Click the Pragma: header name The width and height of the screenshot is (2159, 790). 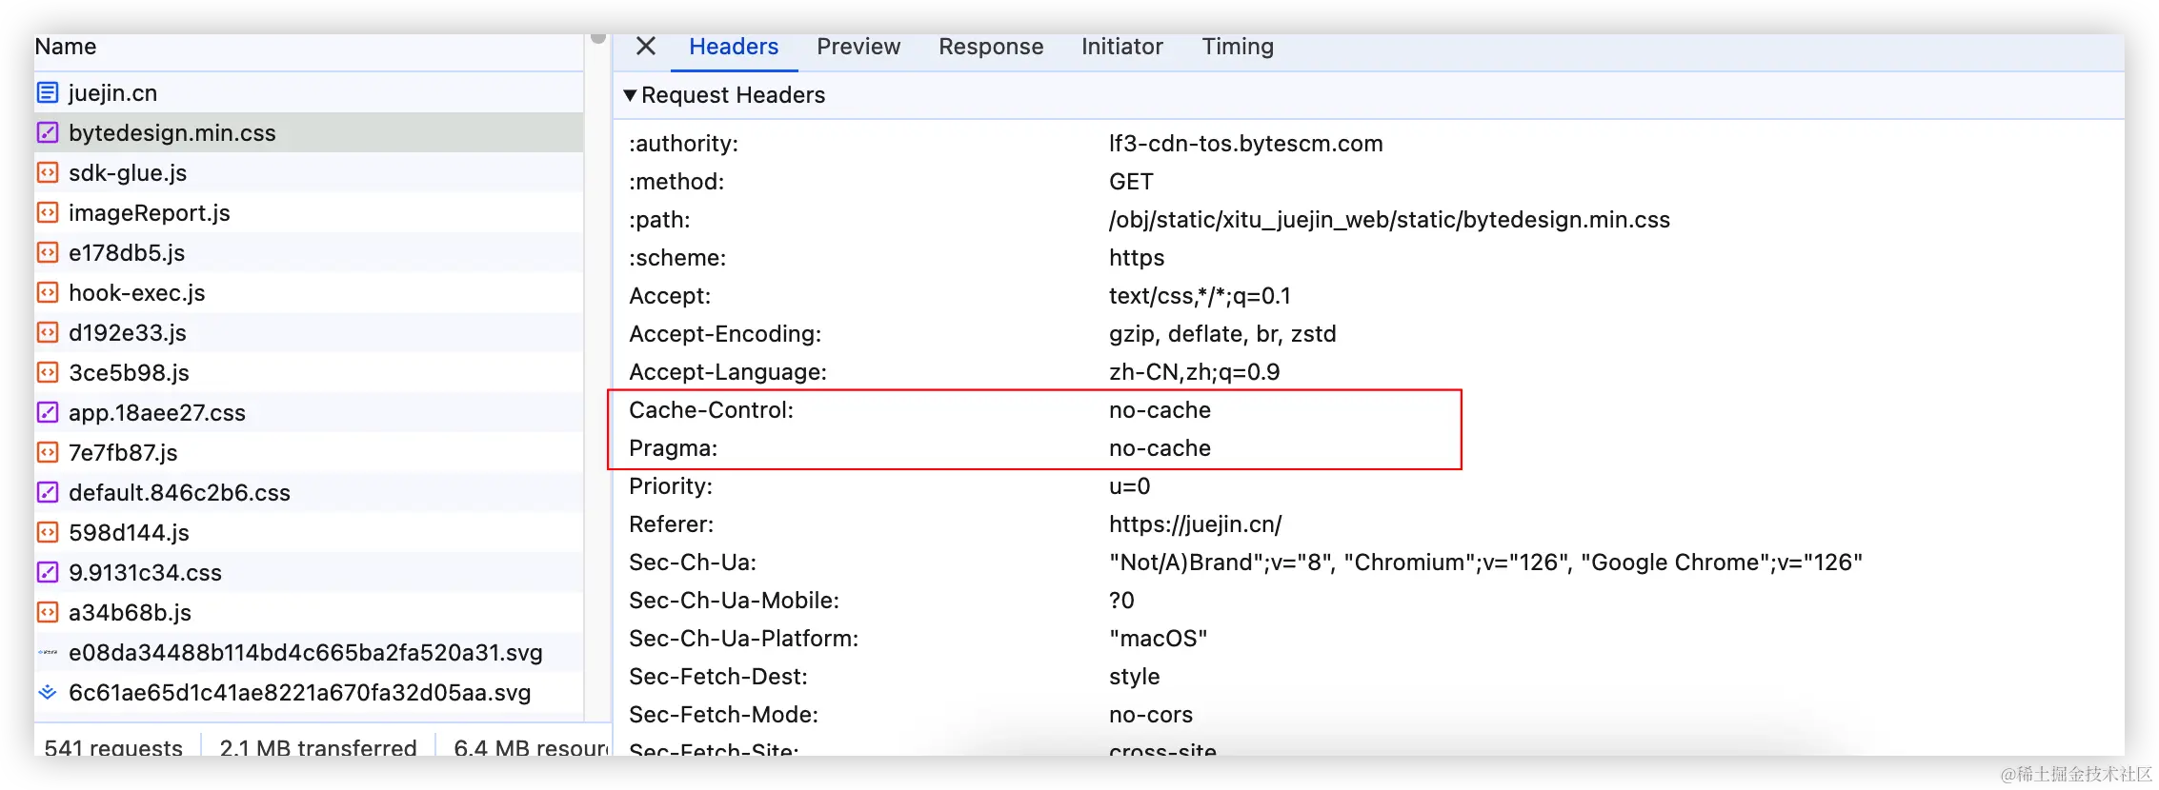pyautogui.click(x=673, y=448)
